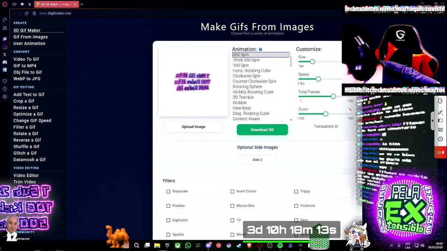The height and width of the screenshot is (251, 447).
Task: Open GIF to MP4 converter
Action: click(25, 66)
